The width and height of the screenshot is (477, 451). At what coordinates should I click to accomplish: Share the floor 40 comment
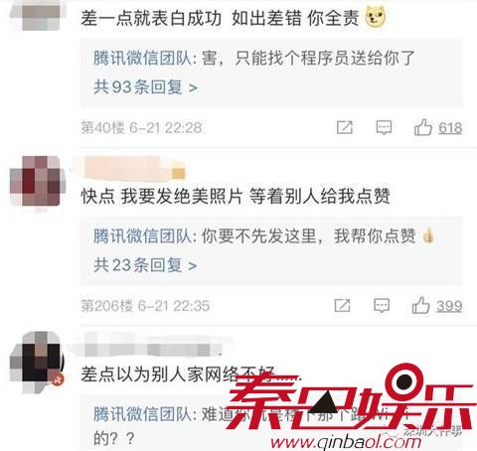tap(345, 127)
